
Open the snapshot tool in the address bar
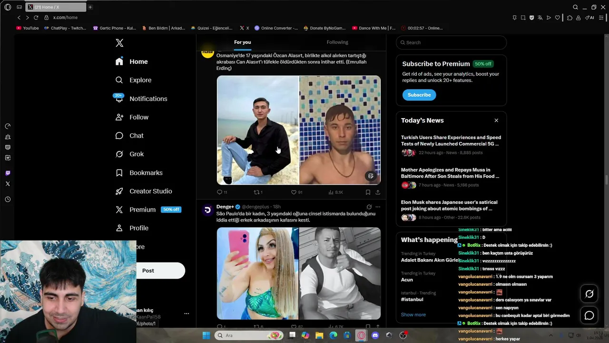pos(523,18)
